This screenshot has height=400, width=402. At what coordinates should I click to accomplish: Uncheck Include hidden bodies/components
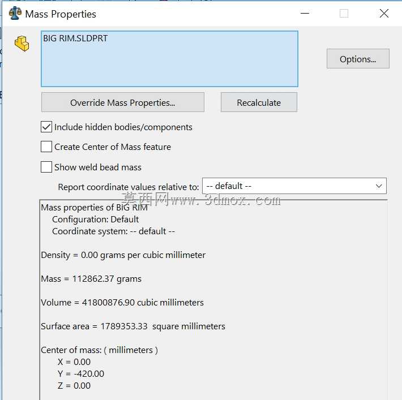click(x=46, y=127)
